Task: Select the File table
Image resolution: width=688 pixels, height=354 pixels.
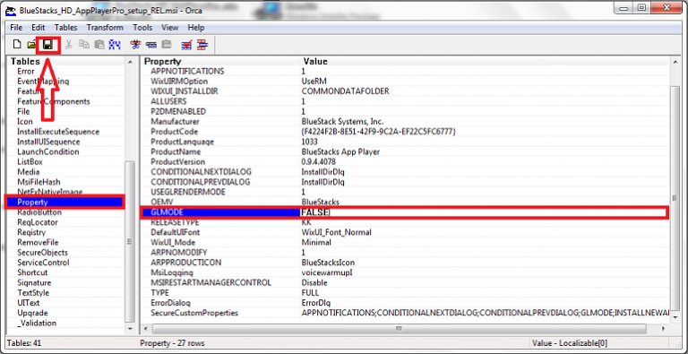Action: [23, 111]
